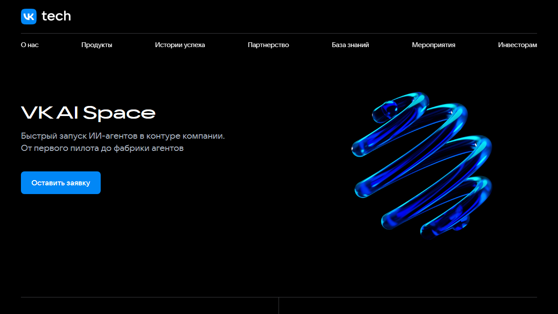Click the "Оставить заявку" button
The image size is (558, 314).
click(x=61, y=183)
